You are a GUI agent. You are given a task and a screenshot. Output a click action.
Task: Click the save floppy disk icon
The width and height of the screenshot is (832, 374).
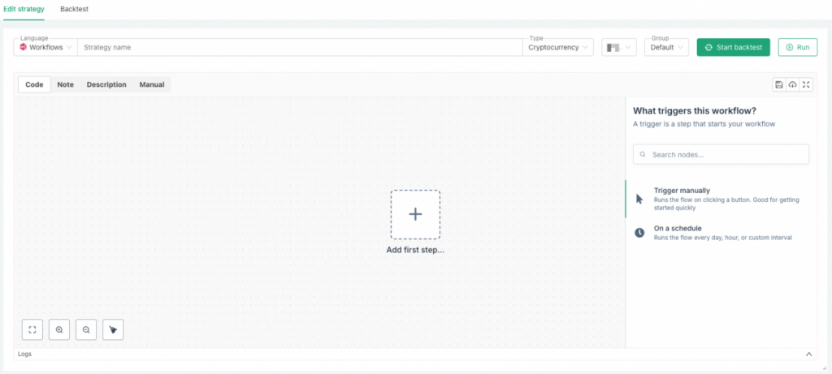click(779, 84)
